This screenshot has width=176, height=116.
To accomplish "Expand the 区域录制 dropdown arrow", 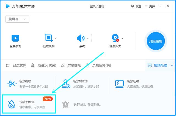I will pos(56,38).
